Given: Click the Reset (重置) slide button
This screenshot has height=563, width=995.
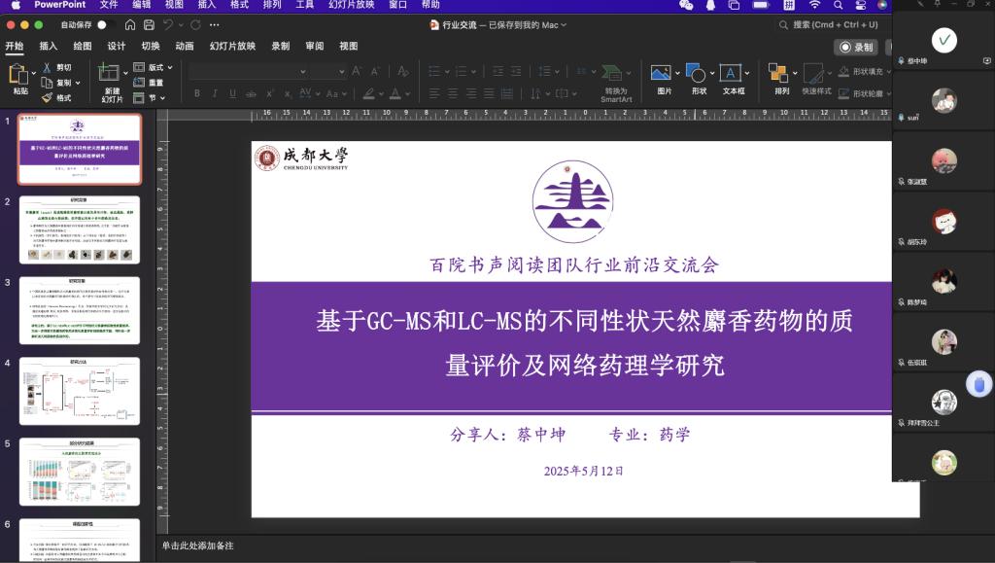Looking at the screenshot, I should tap(150, 83).
